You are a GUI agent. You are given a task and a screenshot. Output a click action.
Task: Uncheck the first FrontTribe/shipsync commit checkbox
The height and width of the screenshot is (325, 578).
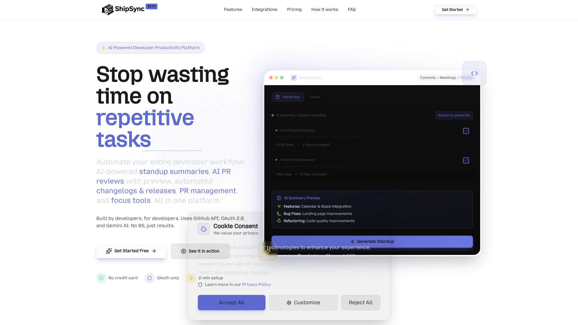tap(466, 131)
